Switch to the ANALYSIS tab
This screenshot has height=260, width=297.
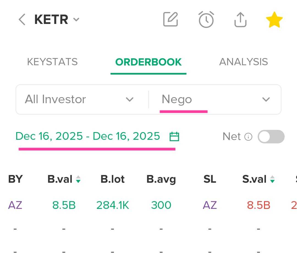(243, 62)
